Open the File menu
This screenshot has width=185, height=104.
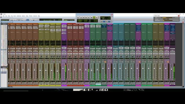pos(1,16)
